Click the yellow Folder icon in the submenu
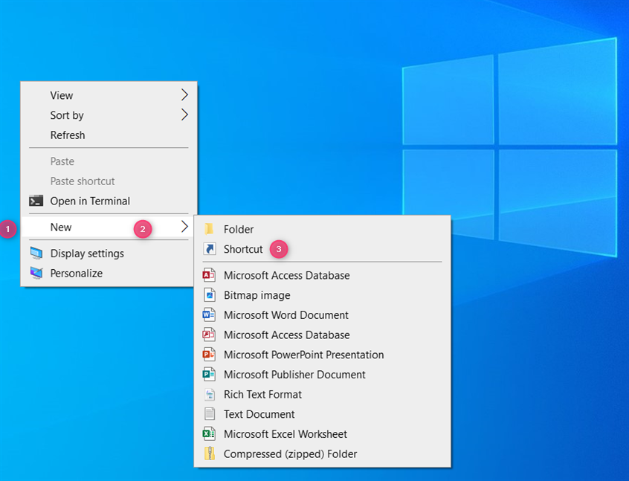Screen dimensions: 629x481 (x=210, y=229)
